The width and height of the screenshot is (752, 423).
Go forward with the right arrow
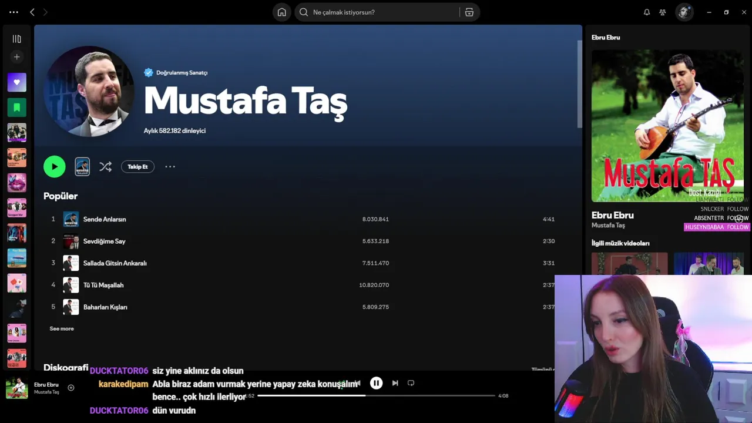point(45,12)
